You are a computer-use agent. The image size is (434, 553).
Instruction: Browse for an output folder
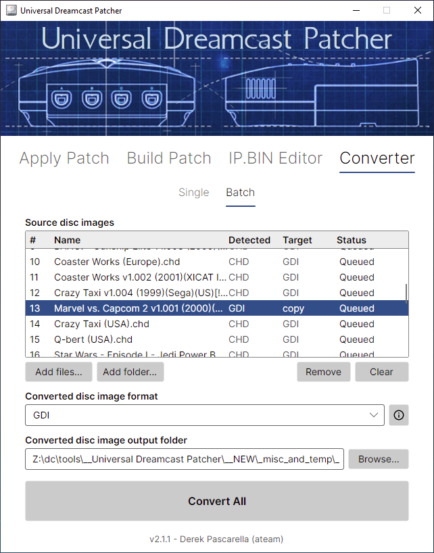click(x=379, y=459)
